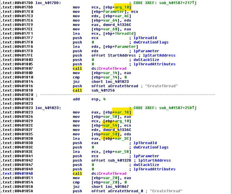Click highlighted call at 0040181B
This screenshot has width=232, height=194.
coord(77,90)
